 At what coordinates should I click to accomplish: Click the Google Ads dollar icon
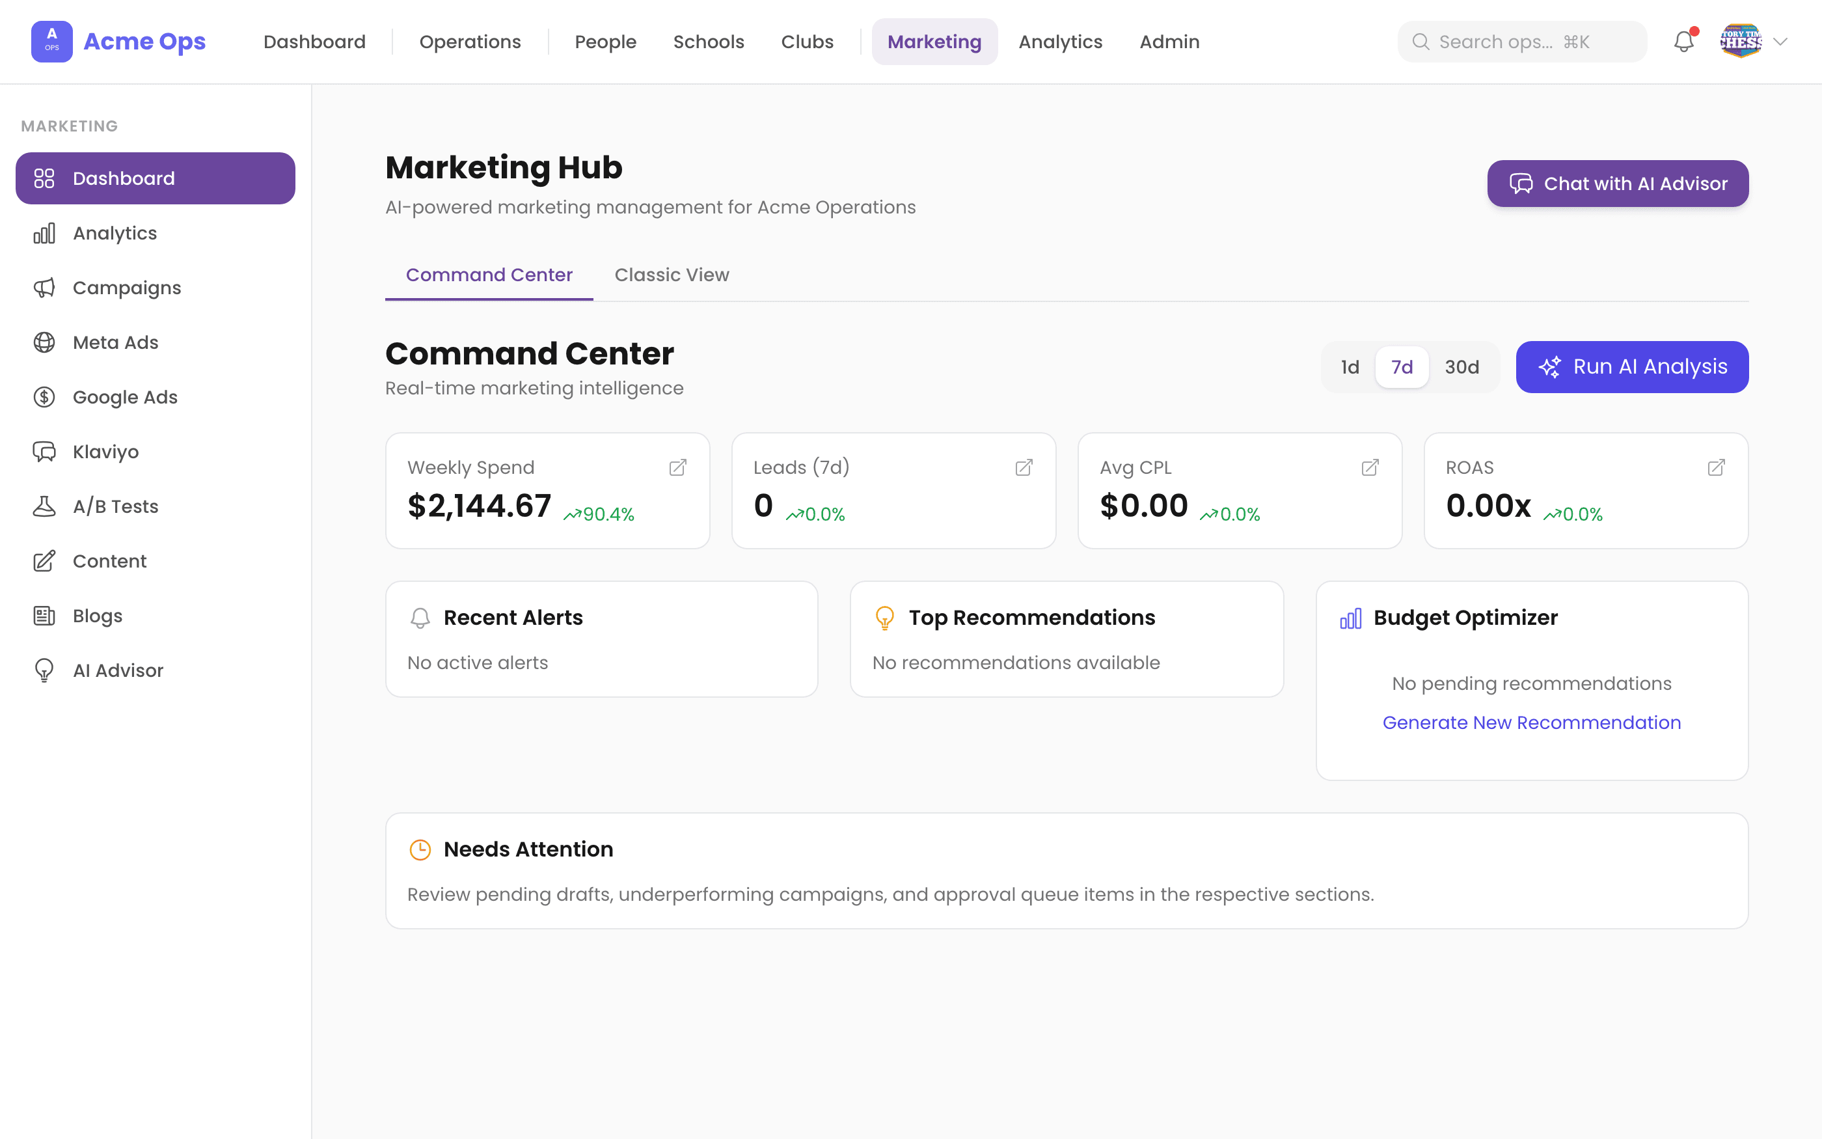(45, 396)
